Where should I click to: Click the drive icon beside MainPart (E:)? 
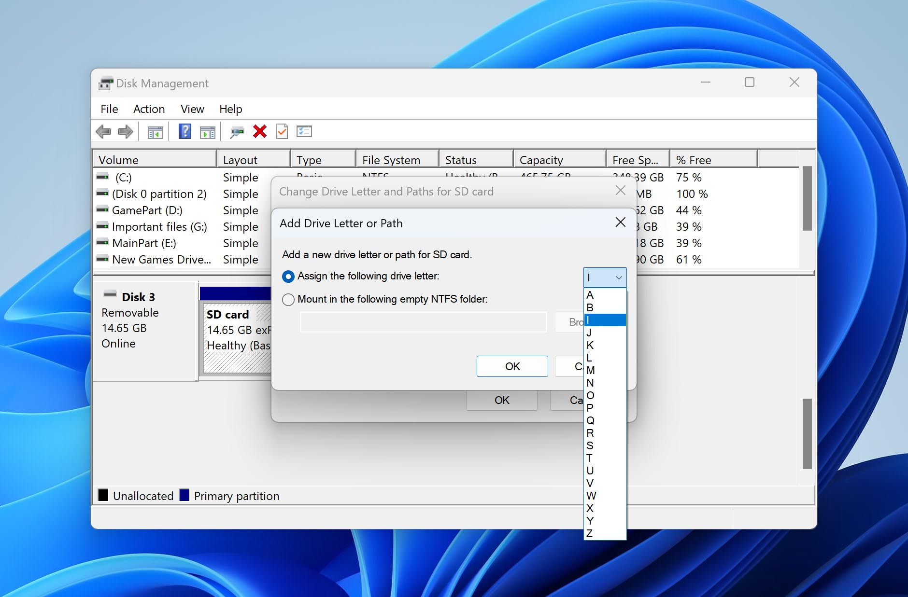point(102,242)
